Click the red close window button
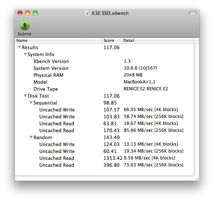Image resolution: width=214 pixels, height=201 pixels. [x=20, y=13]
